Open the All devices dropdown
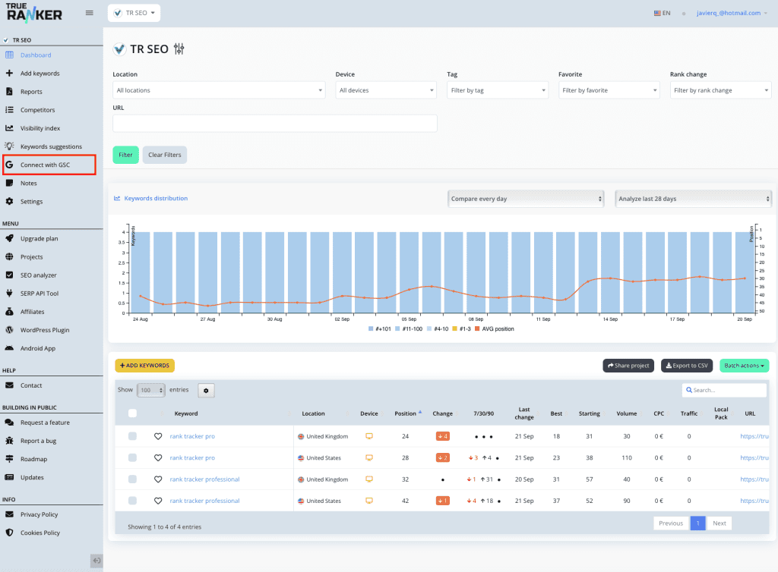The height and width of the screenshot is (572, 778). [386, 90]
